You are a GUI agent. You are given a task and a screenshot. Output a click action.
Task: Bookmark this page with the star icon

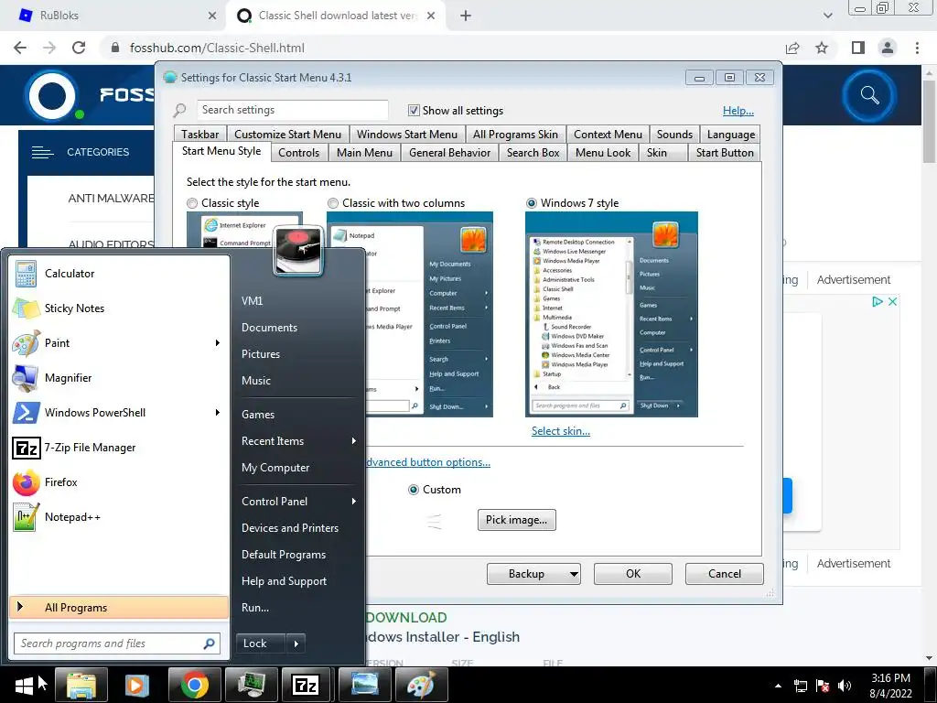[x=822, y=48]
